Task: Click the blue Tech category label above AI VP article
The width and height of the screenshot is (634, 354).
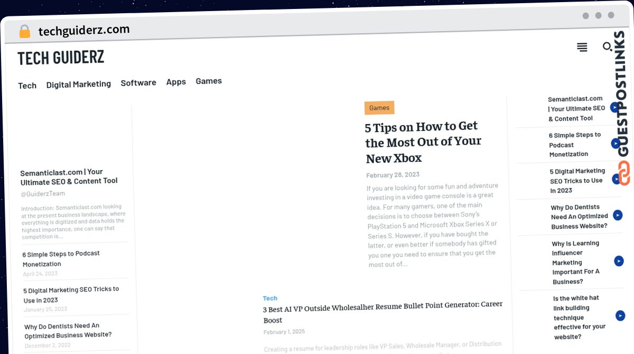Action: point(270,299)
